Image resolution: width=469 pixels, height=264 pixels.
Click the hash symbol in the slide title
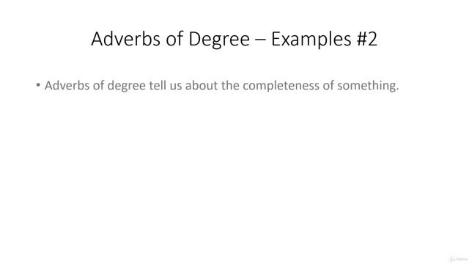click(x=362, y=39)
